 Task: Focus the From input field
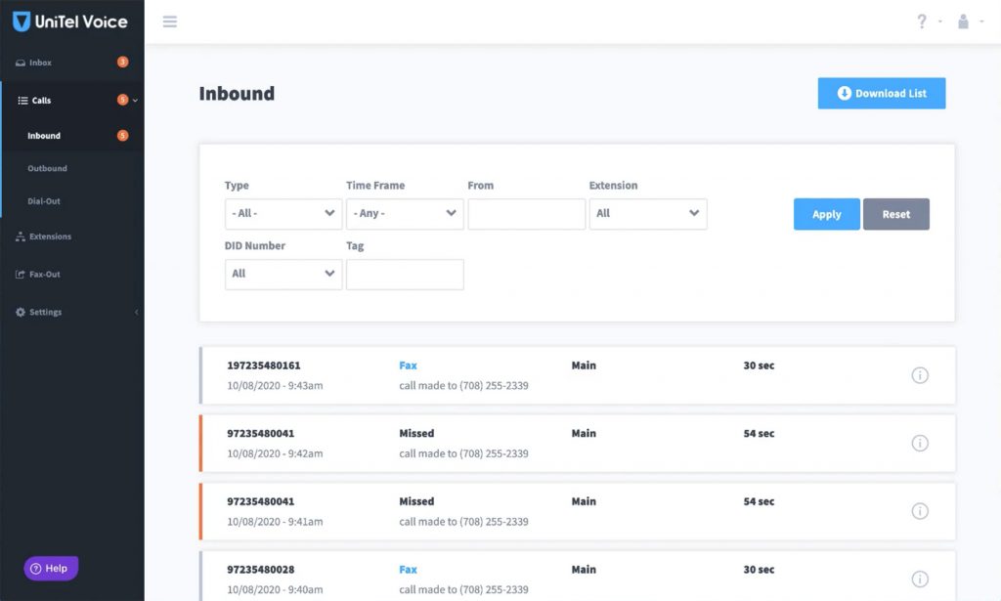point(526,213)
